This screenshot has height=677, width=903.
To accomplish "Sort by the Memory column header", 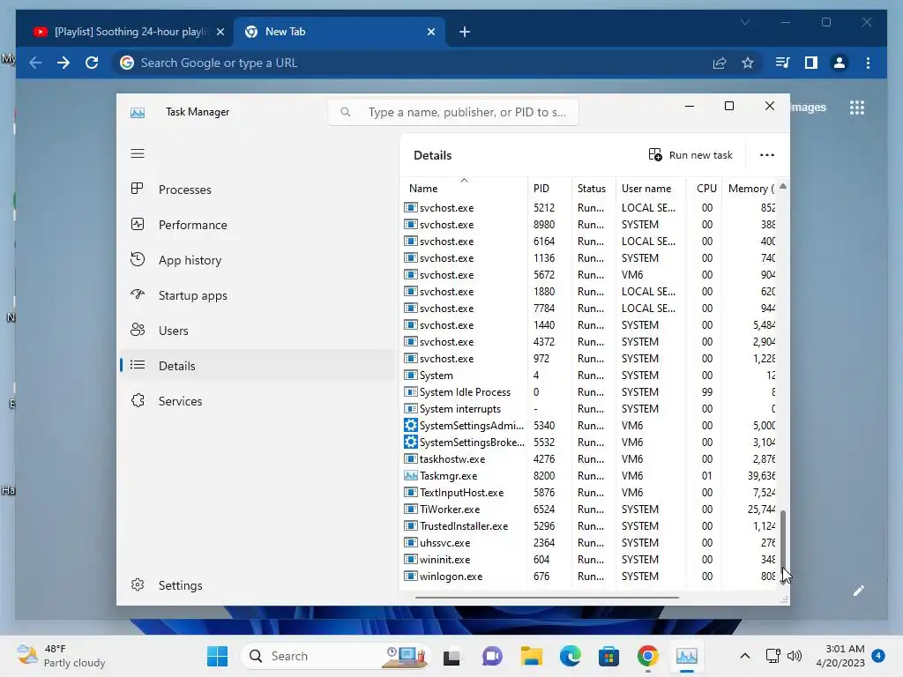I will click(750, 189).
